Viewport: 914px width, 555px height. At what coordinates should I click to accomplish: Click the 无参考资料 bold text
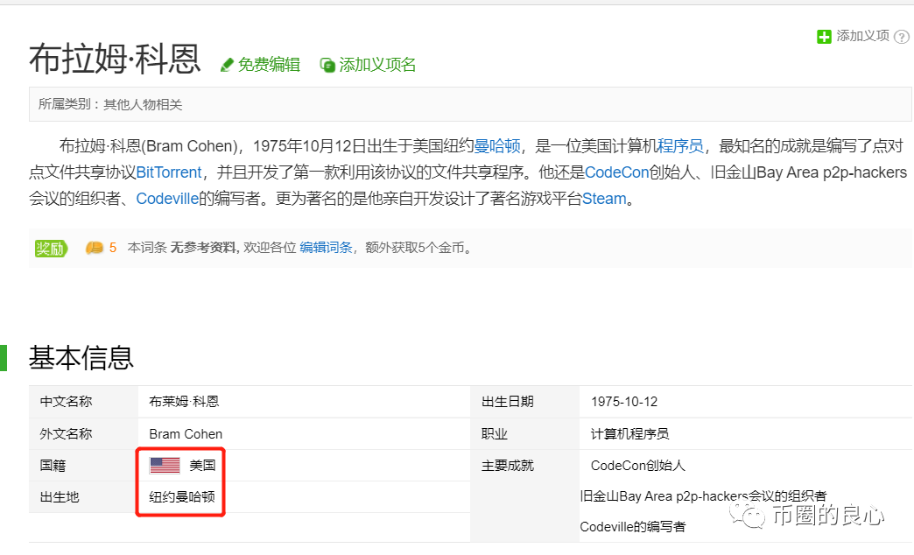click(x=203, y=248)
